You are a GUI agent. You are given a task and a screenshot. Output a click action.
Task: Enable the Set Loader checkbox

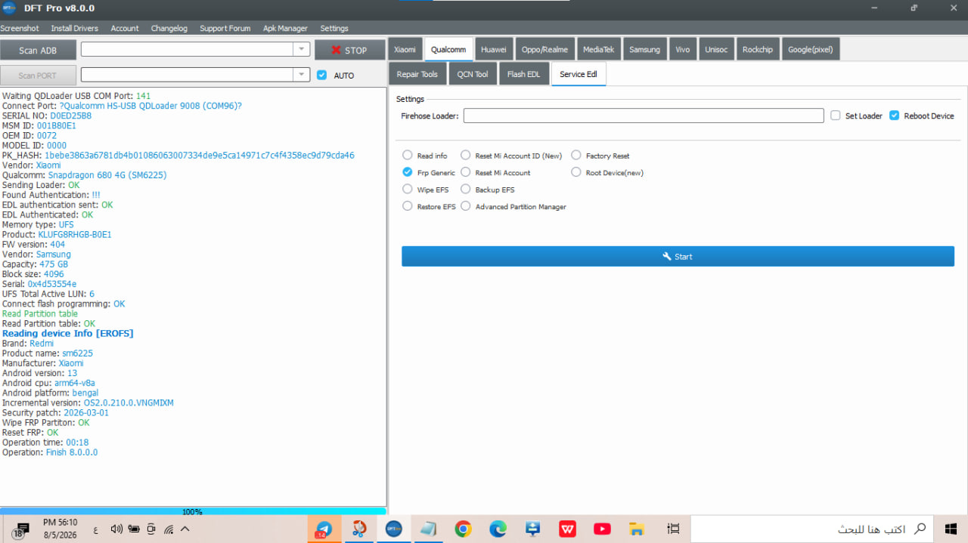(x=836, y=116)
